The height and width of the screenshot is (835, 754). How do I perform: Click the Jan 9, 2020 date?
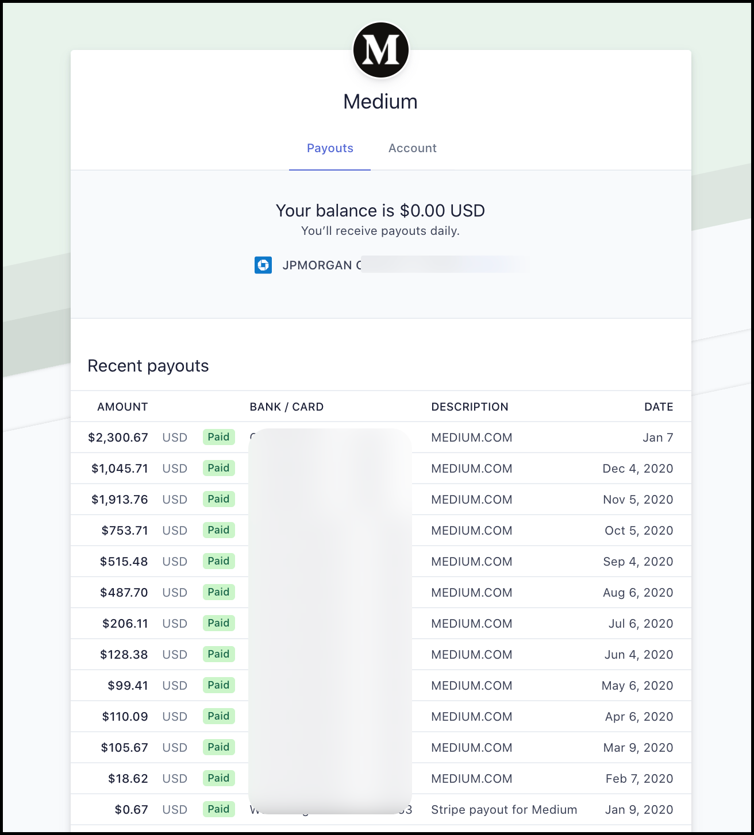point(639,810)
